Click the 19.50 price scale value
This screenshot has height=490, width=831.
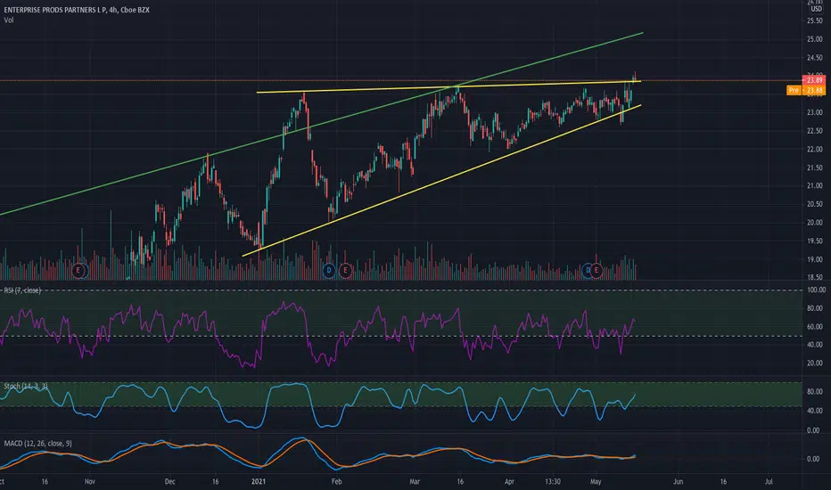coord(815,241)
